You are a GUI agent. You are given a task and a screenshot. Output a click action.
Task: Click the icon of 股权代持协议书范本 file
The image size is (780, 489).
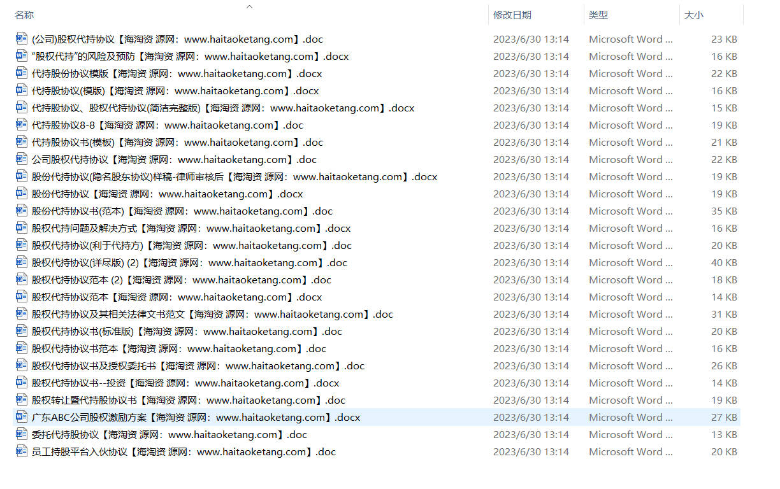[x=21, y=348]
